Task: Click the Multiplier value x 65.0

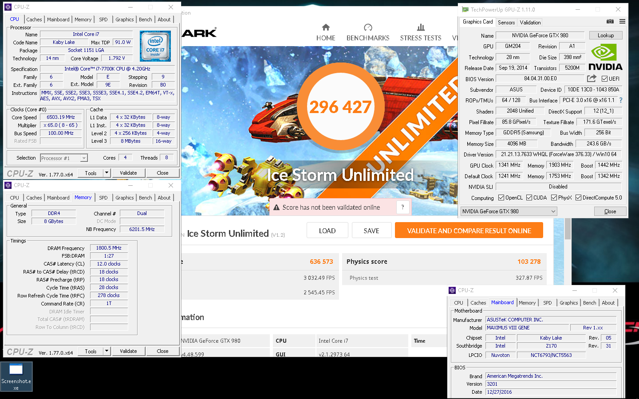Action: pyautogui.click(x=61, y=125)
